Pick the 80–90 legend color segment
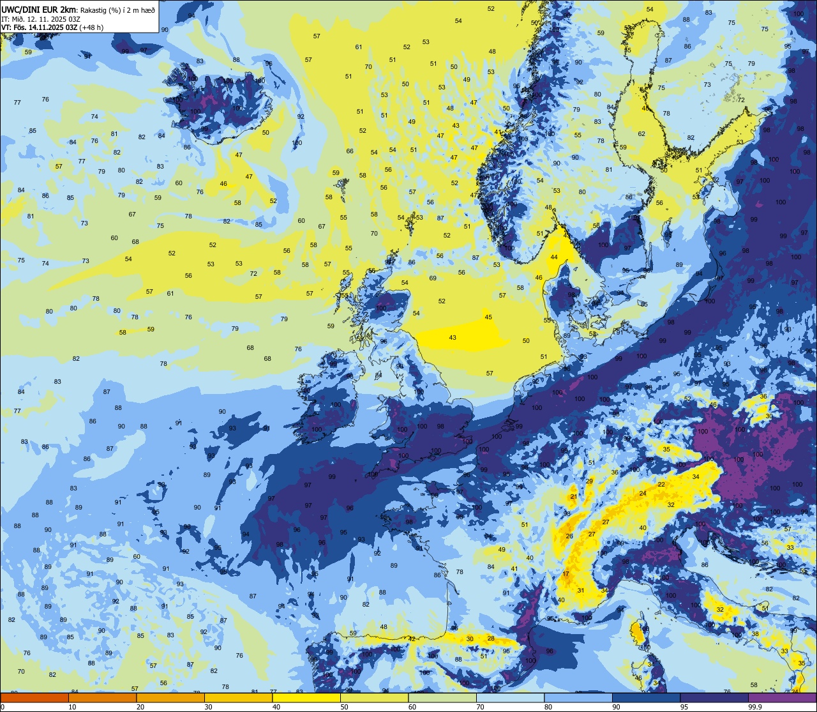The image size is (817, 712). (x=578, y=698)
